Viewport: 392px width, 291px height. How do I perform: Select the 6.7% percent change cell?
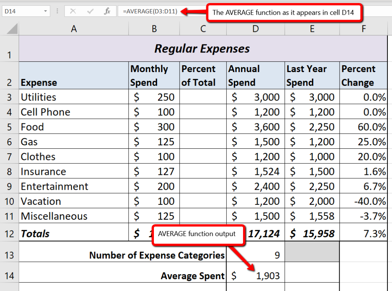tap(364, 186)
